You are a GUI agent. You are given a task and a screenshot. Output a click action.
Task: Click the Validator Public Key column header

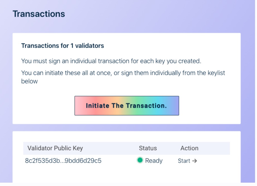55,148
